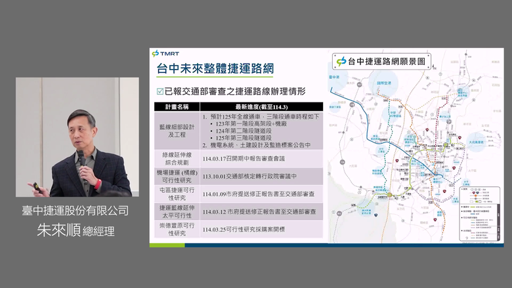Click row label 機場捷運(橘線)可行性研究
The width and height of the screenshot is (512, 288).
[177, 176]
